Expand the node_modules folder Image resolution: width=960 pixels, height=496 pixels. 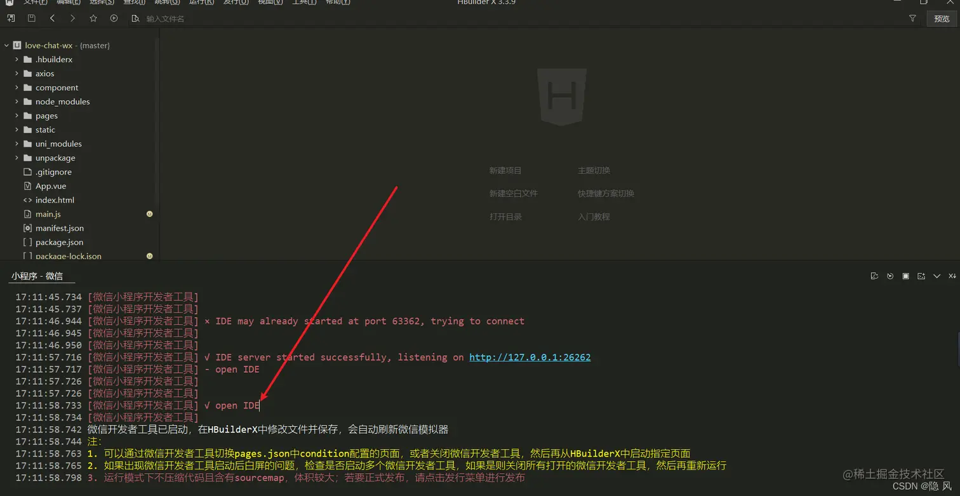17,102
